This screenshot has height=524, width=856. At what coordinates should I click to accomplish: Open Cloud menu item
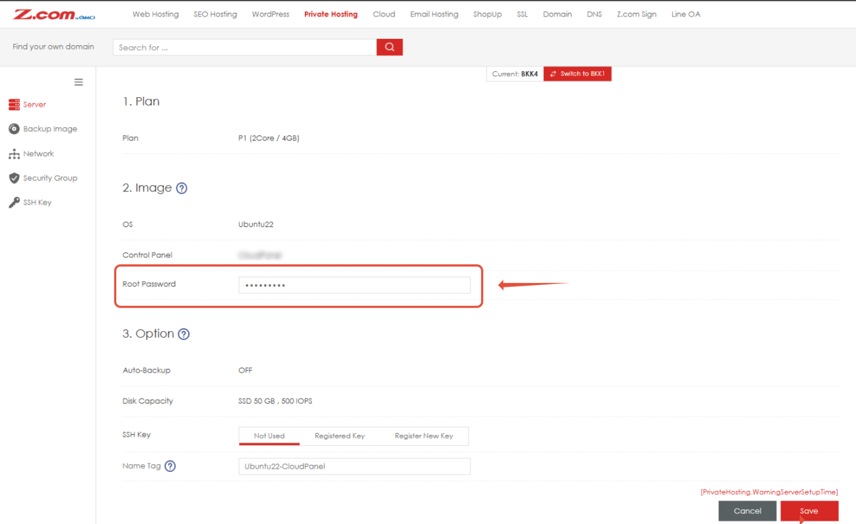(x=384, y=14)
